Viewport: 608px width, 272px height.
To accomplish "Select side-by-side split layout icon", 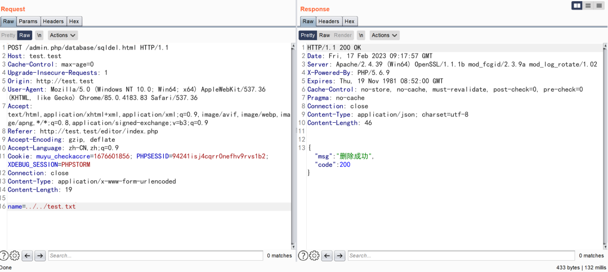I will click(x=577, y=5).
